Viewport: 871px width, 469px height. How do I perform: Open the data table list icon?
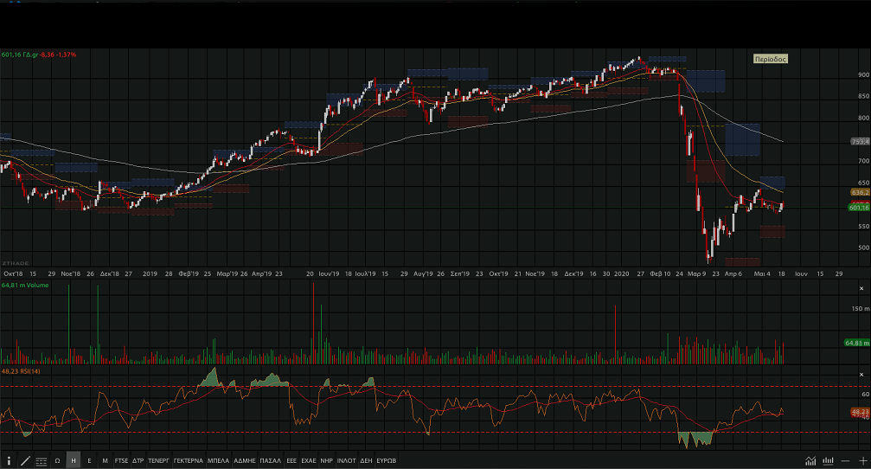click(x=41, y=460)
